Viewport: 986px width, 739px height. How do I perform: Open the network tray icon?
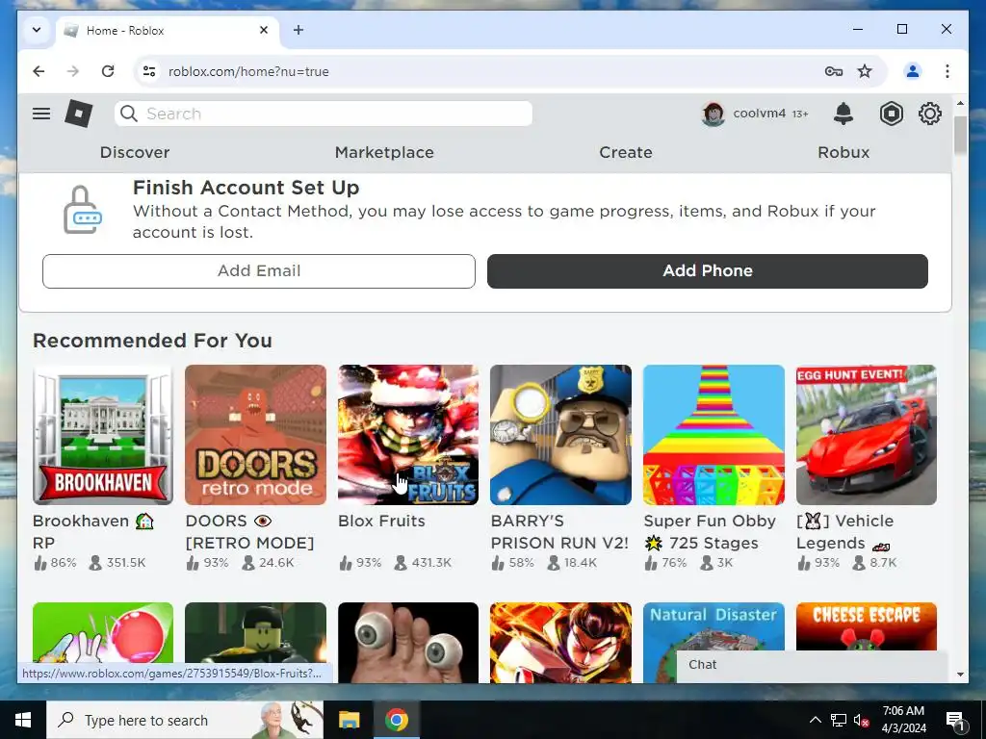(839, 720)
